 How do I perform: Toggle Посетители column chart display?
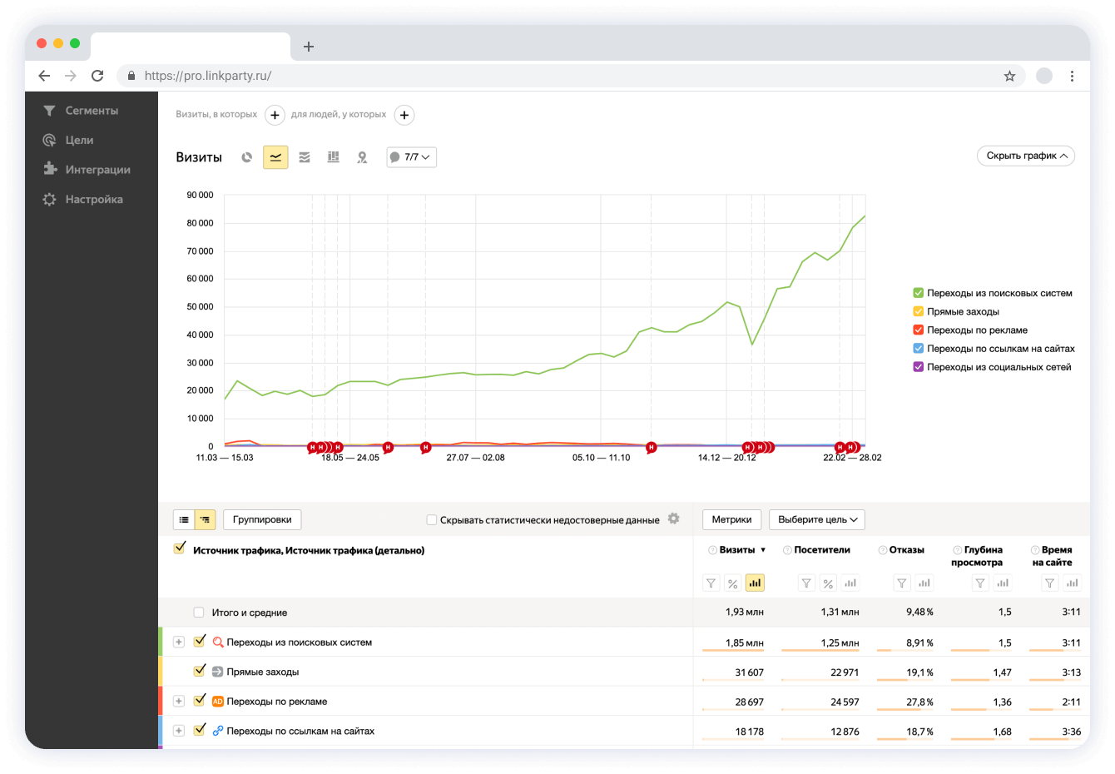850,583
